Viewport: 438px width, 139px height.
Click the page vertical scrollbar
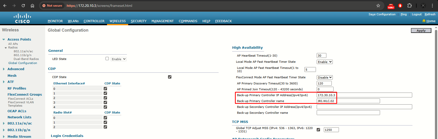436,82
